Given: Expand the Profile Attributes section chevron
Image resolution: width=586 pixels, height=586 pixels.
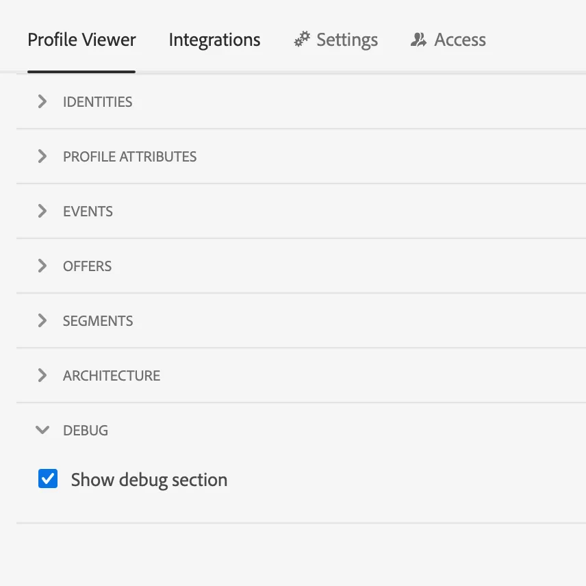Looking at the screenshot, I should pyautogui.click(x=42, y=156).
